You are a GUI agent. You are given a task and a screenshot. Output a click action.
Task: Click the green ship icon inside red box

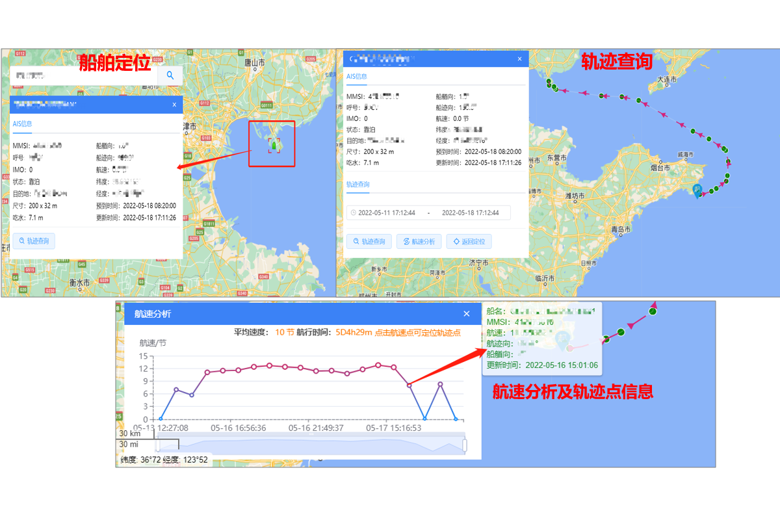pos(274,146)
